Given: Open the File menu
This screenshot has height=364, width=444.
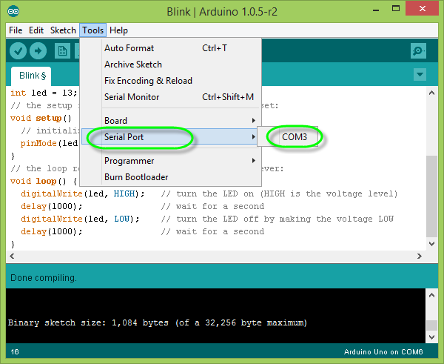Looking at the screenshot, I should point(16,30).
